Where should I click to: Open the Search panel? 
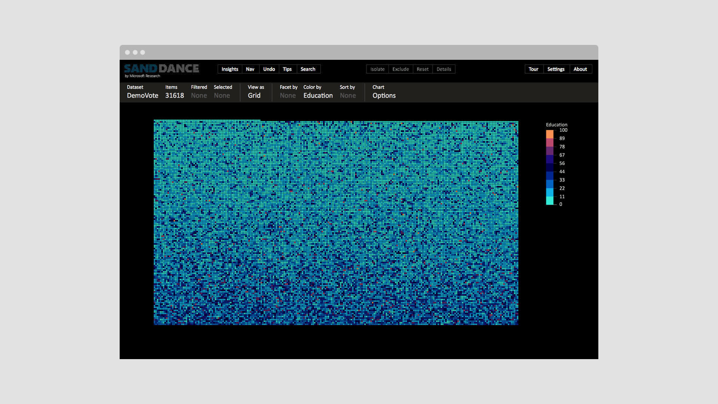(308, 69)
